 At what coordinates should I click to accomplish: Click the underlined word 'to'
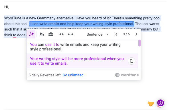click(x=15, y=35)
